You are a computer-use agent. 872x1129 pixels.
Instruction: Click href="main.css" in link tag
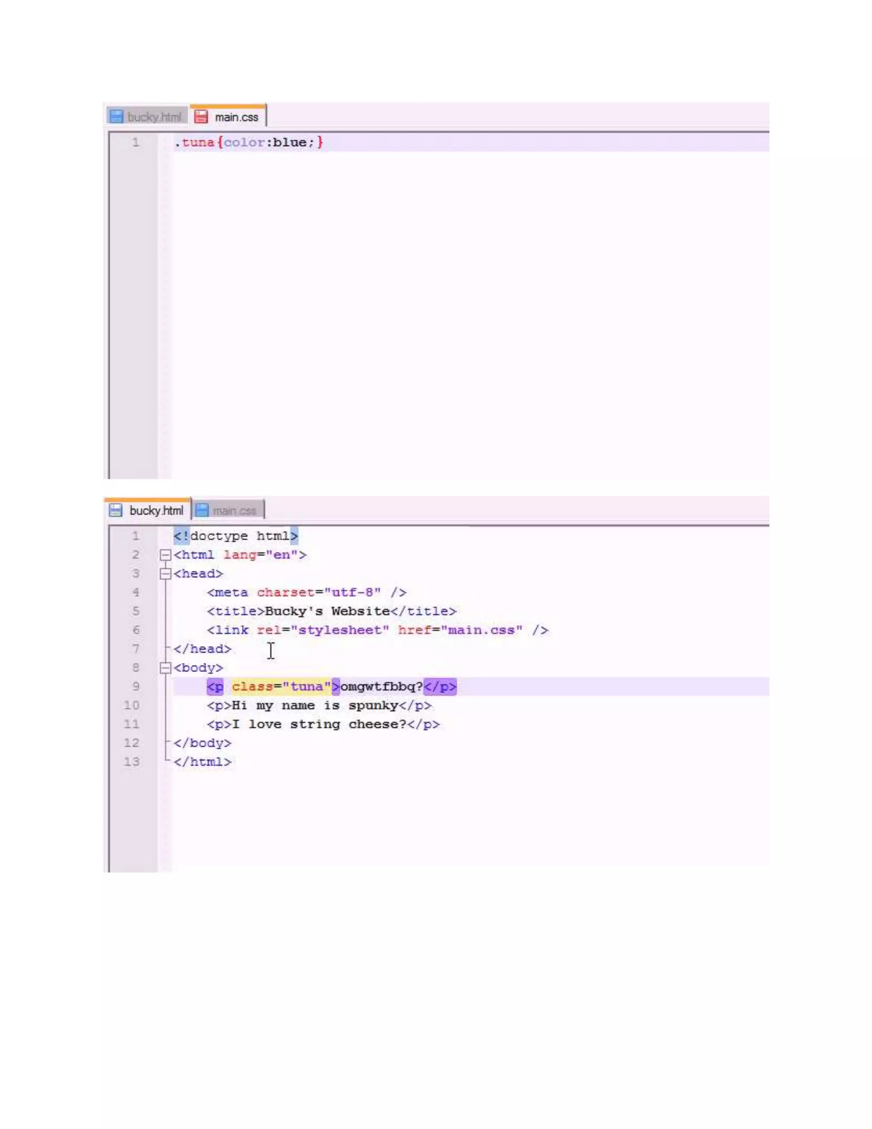[x=460, y=630]
